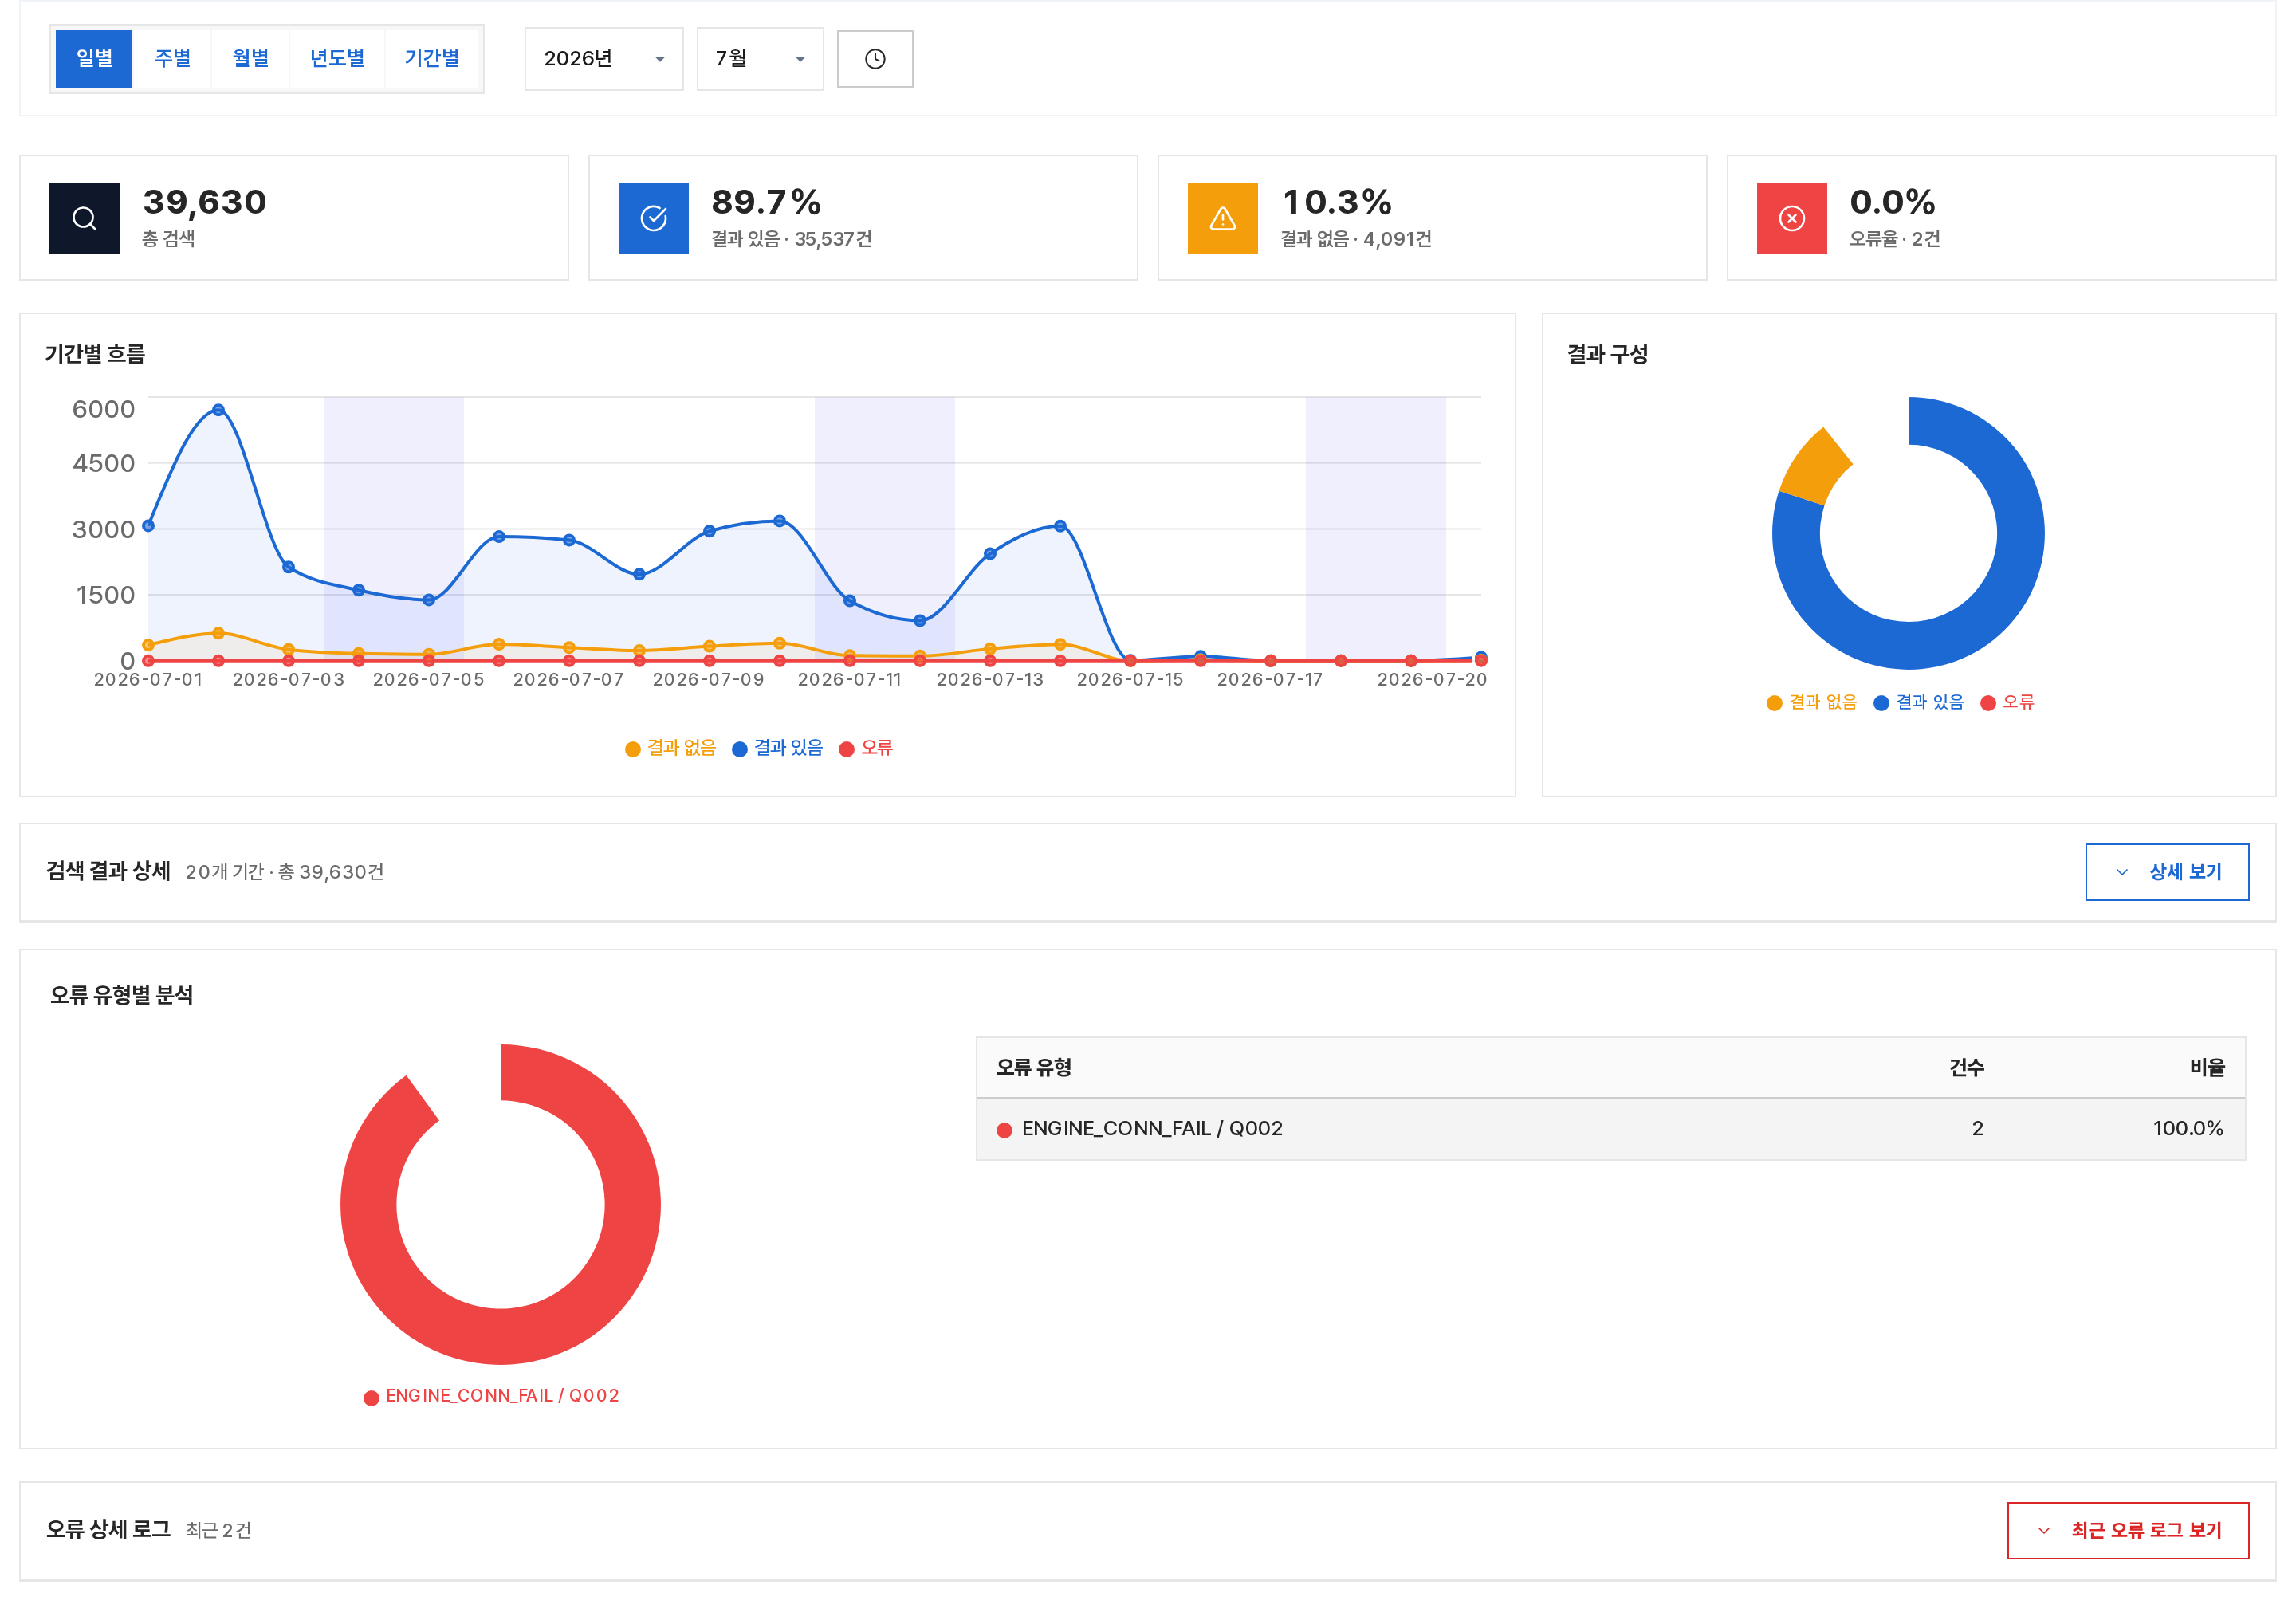
Task: Open the 7월 month dropdown
Action: tap(760, 59)
